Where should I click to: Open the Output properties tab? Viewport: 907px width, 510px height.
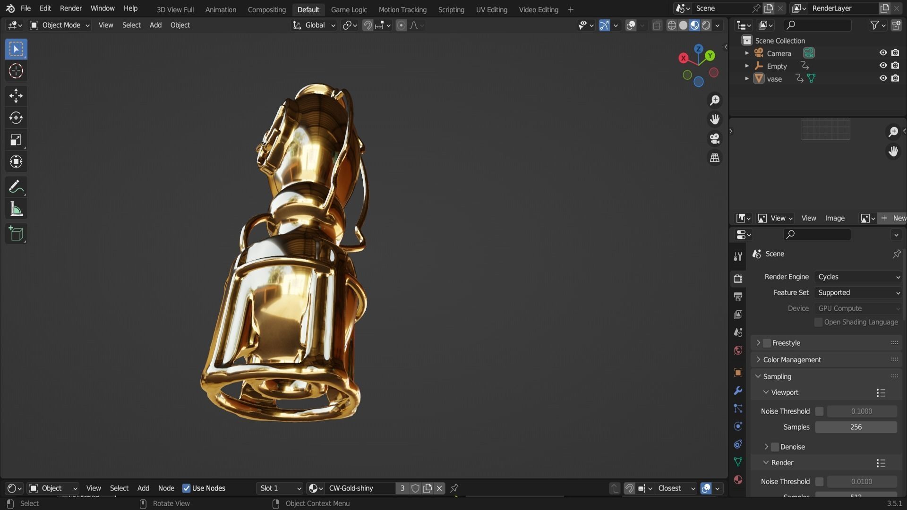tap(738, 297)
